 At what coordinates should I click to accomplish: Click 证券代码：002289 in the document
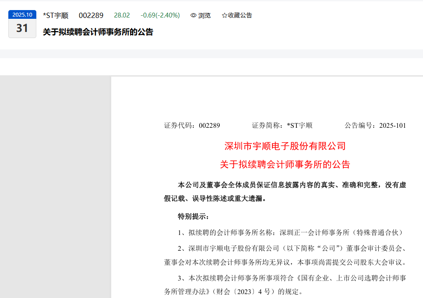tap(192, 126)
